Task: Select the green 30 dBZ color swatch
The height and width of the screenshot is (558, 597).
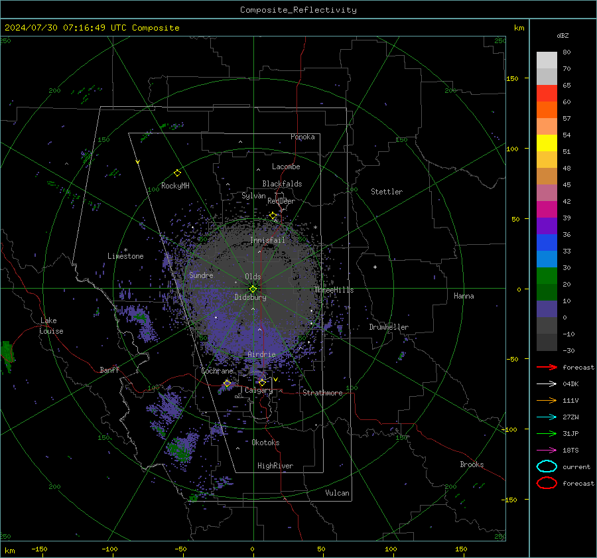Action: [x=547, y=276]
